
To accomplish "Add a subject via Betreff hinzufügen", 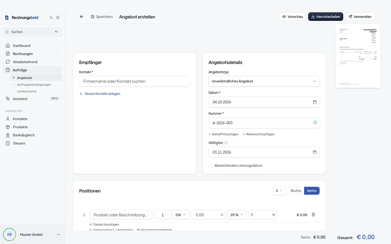I will 223,134.
